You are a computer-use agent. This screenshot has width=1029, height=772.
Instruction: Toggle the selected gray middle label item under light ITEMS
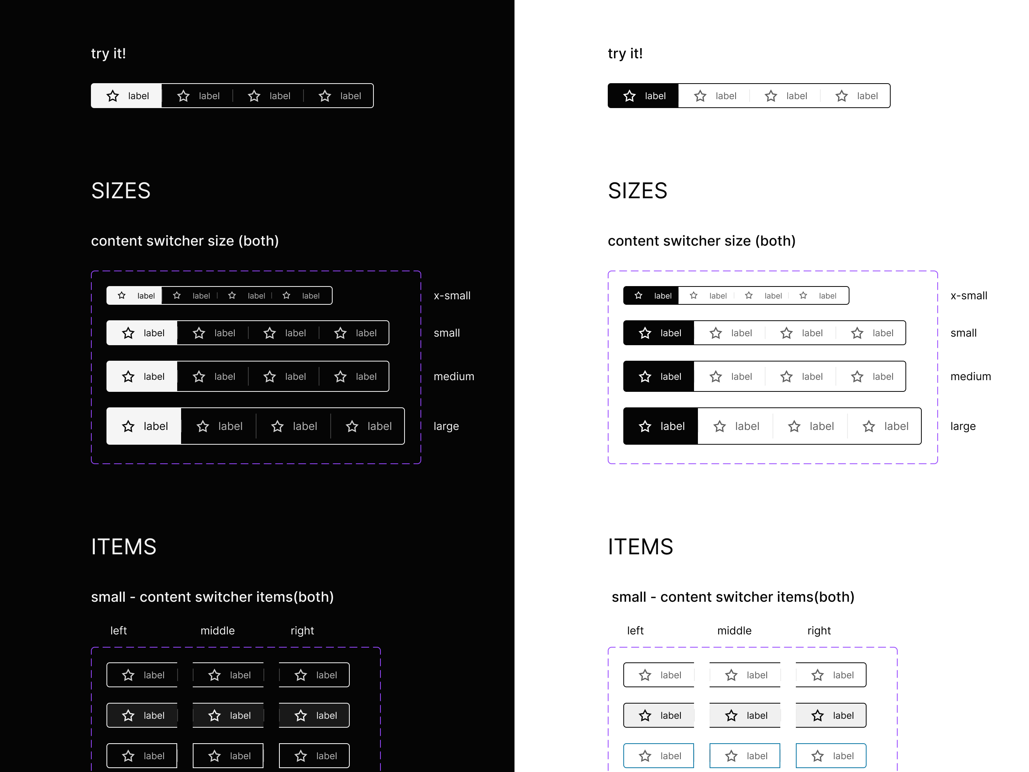click(745, 715)
